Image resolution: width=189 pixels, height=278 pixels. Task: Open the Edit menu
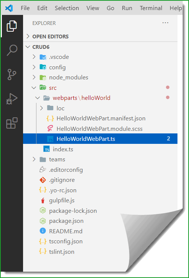(x=42, y=8)
